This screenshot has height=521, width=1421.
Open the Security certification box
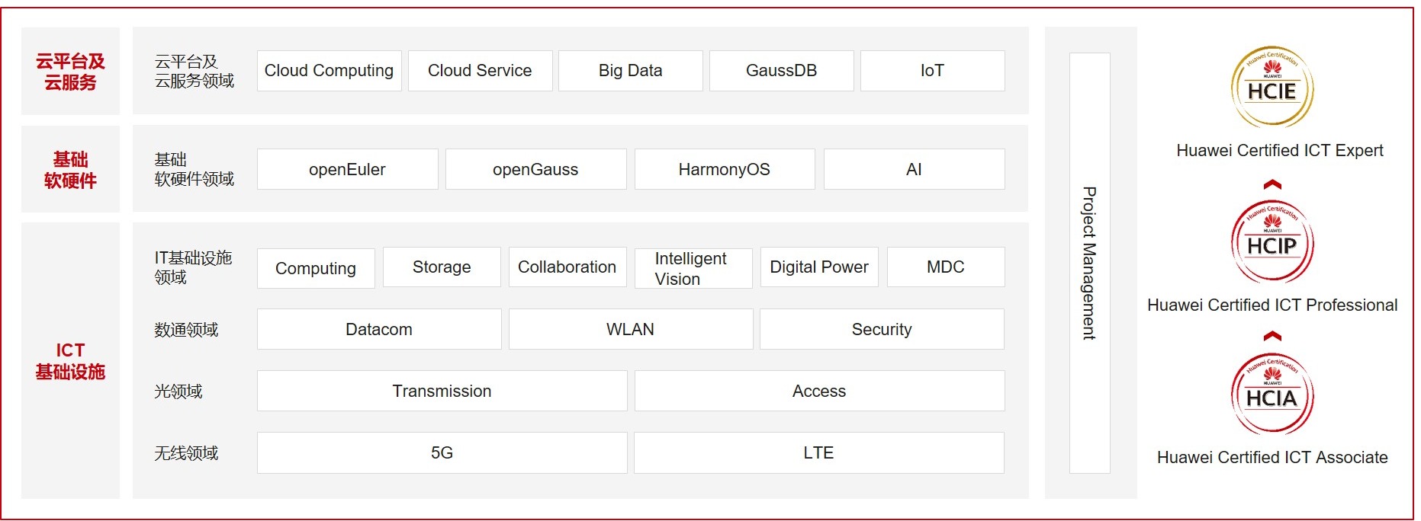[882, 329]
